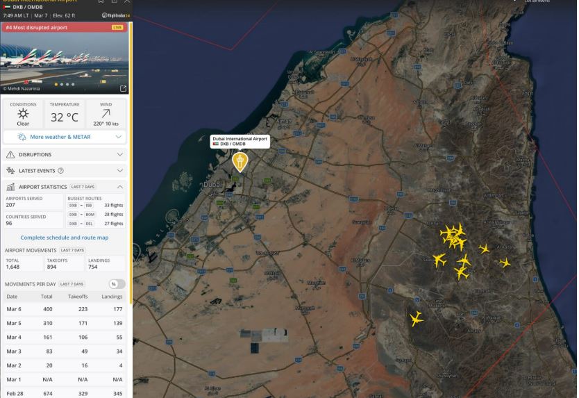The height and width of the screenshot is (398, 579).
Task: Bookmark this airport with the top icon
Action: tap(101, 2)
